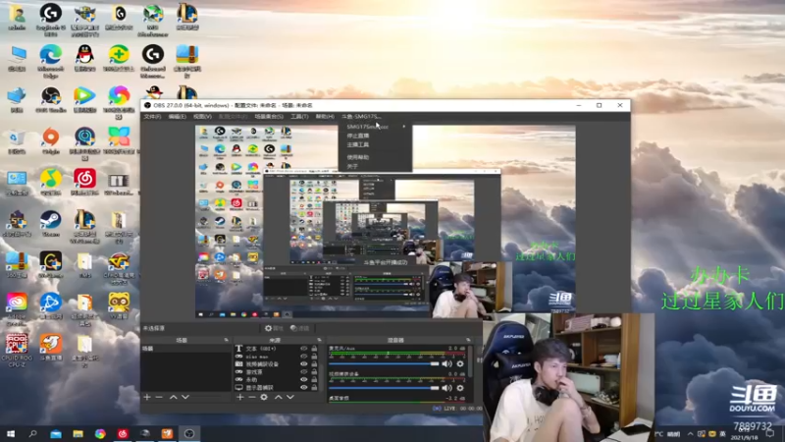Screen dimensions: 785x442
Task: Open the 工具(T) menu in OBS
Action: (x=299, y=116)
